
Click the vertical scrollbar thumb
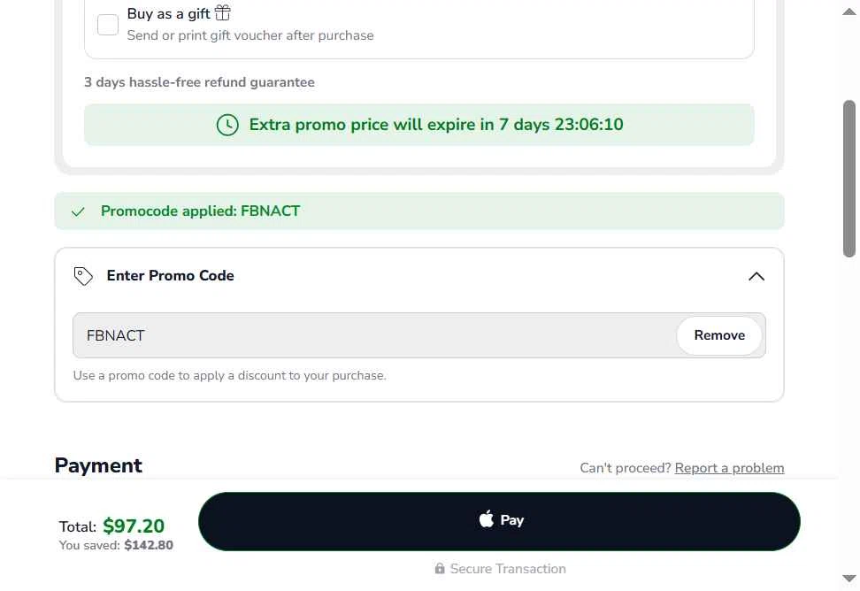click(x=849, y=178)
